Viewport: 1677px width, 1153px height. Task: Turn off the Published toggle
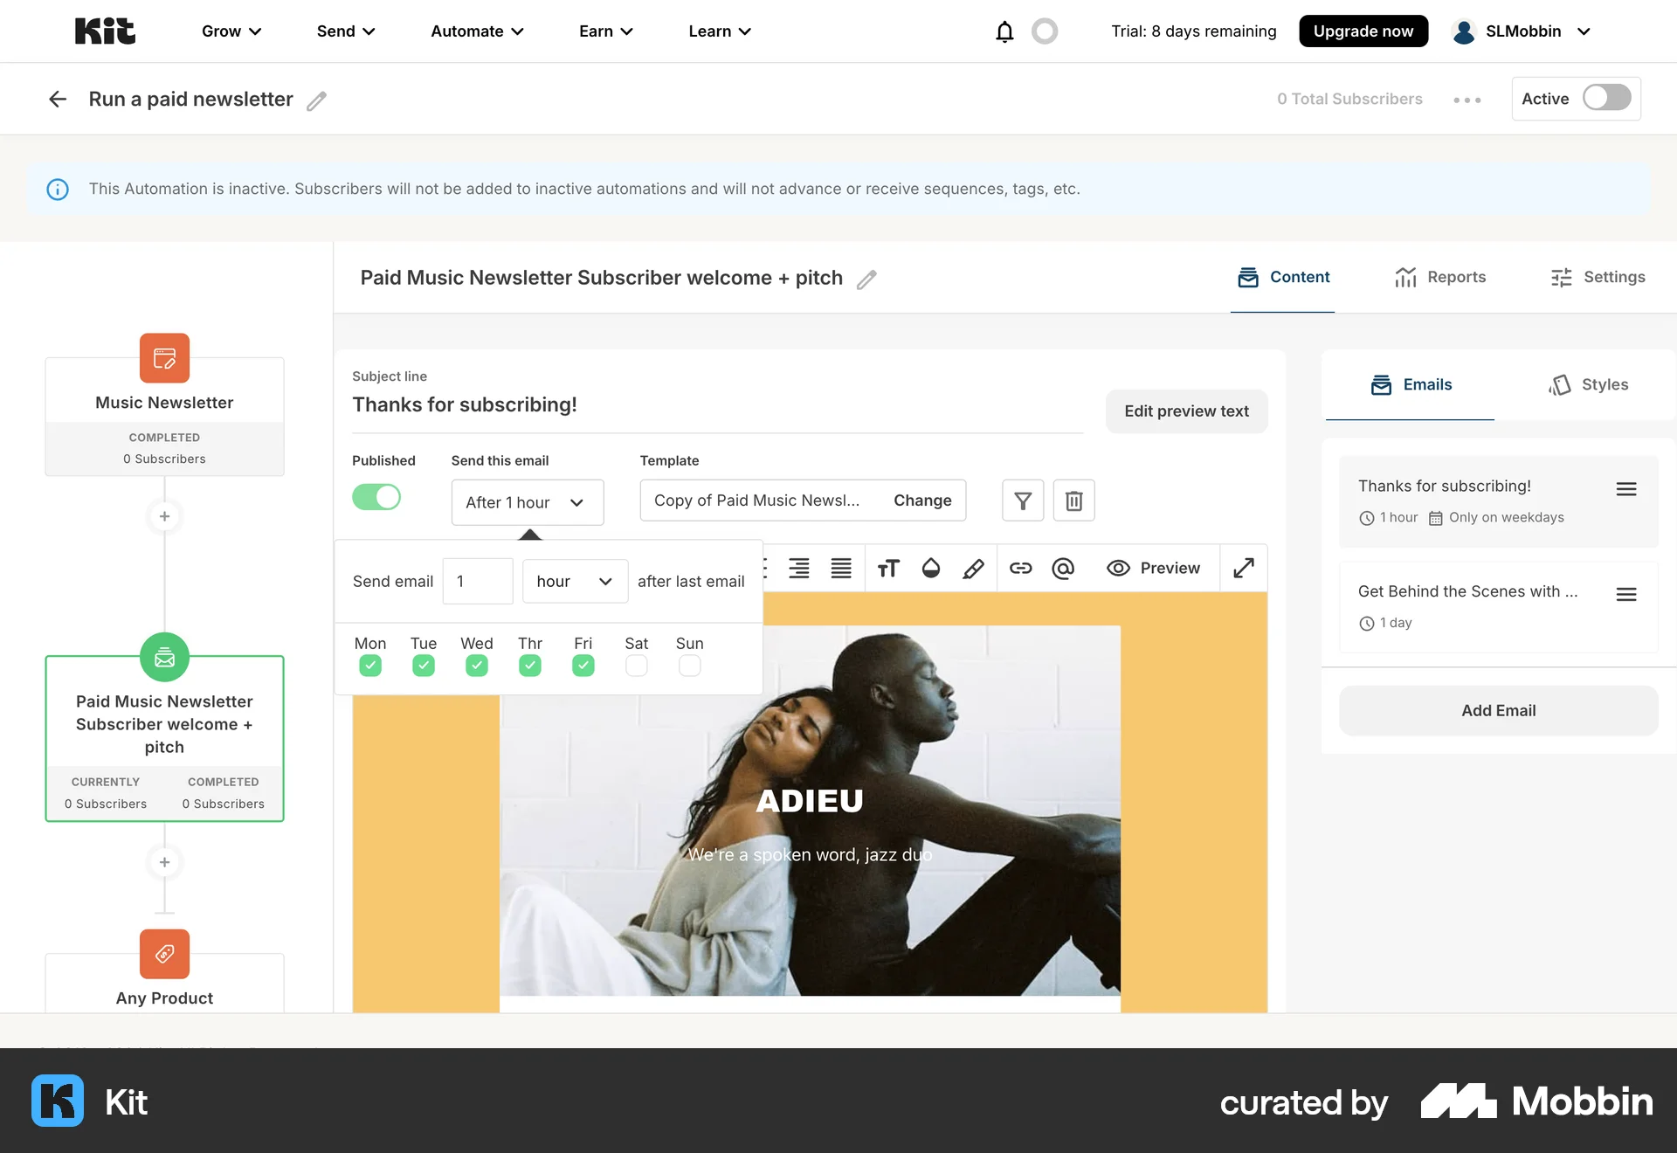pyautogui.click(x=376, y=497)
